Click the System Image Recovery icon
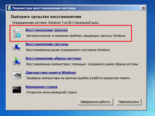This screenshot has height=116, width=155. click(17, 61)
